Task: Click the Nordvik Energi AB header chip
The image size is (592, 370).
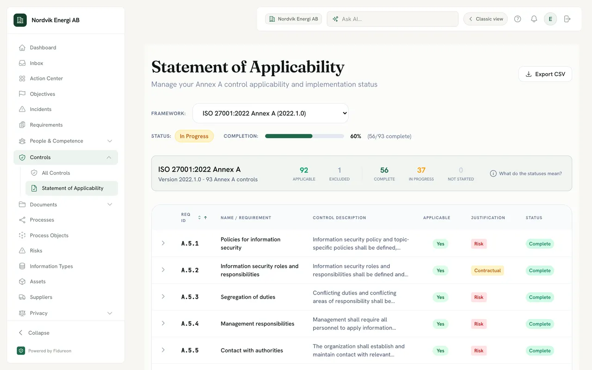Action: pos(294,19)
